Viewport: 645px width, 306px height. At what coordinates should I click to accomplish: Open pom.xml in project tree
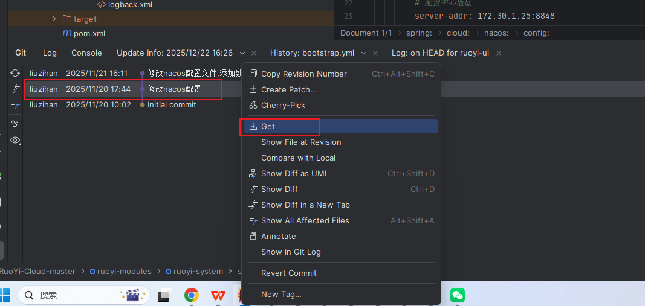(x=84, y=33)
